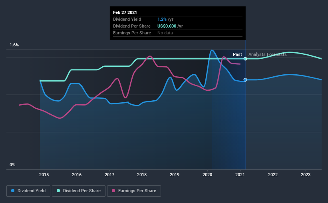Click the 2019 x-axis label
This screenshot has height=203, width=328.
click(175, 175)
